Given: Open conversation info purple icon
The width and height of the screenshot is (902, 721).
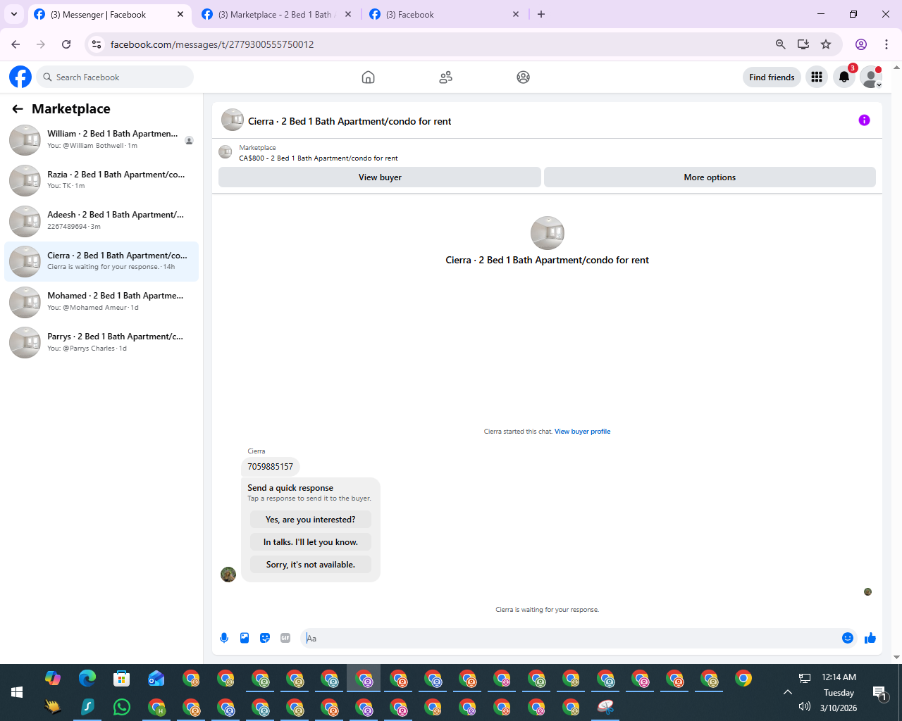Looking at the screenshot, I should [x=864, y=120].
